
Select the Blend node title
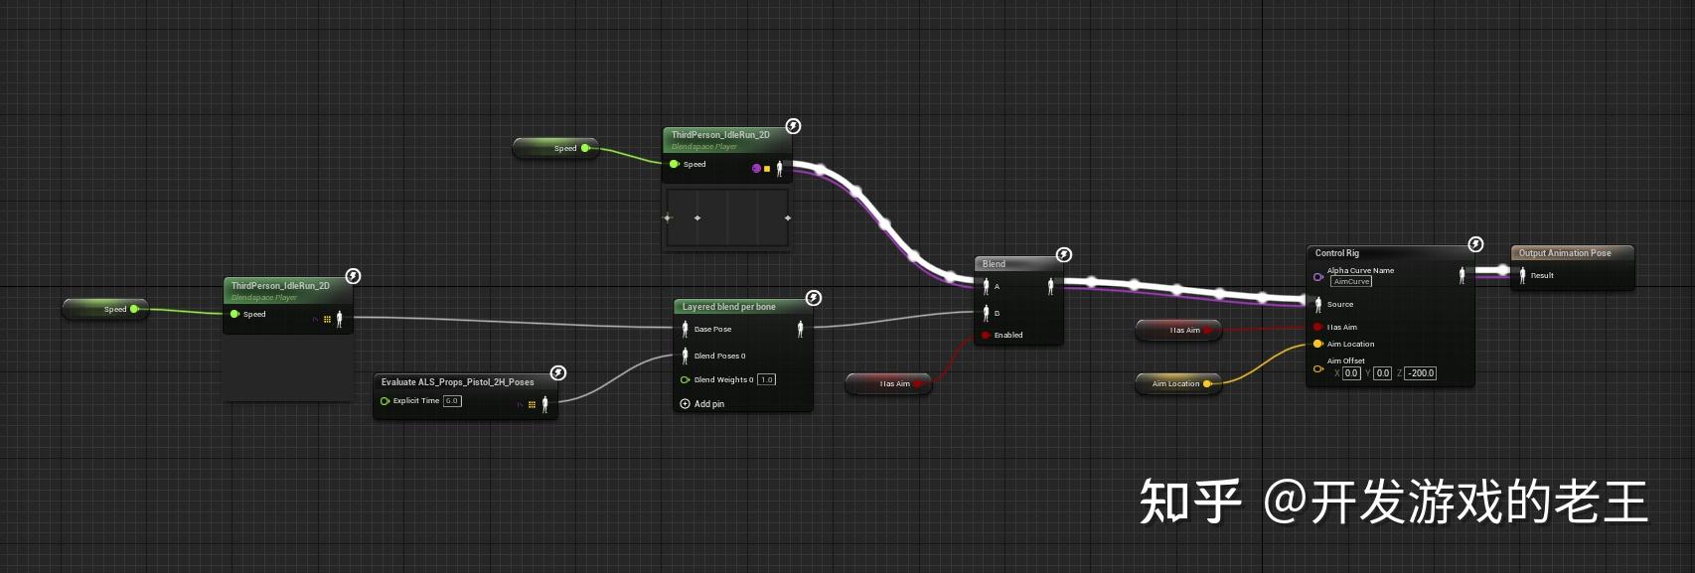pyautogui.click(x=994, y=264)
